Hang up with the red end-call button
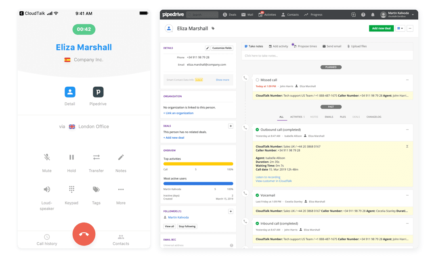The image size is (436, 258). (x=84, y=234)
